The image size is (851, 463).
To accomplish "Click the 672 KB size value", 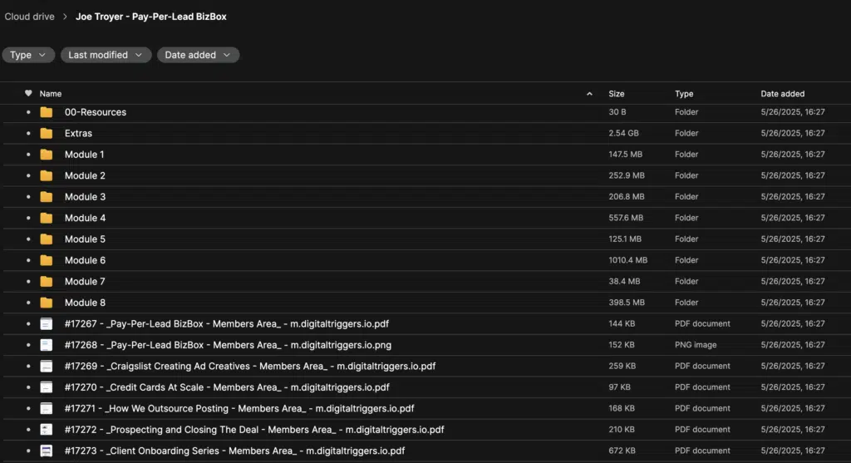I will [x=622, y=451].
